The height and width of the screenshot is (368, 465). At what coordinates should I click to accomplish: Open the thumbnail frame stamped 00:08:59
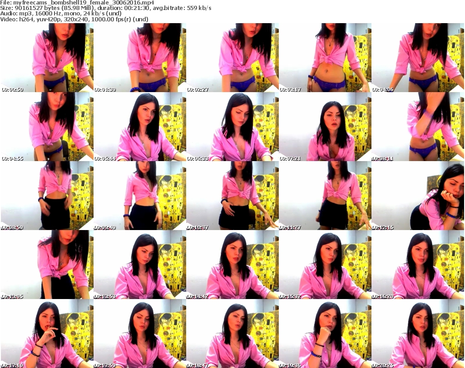pyautogui.click(x=47, y=196)
